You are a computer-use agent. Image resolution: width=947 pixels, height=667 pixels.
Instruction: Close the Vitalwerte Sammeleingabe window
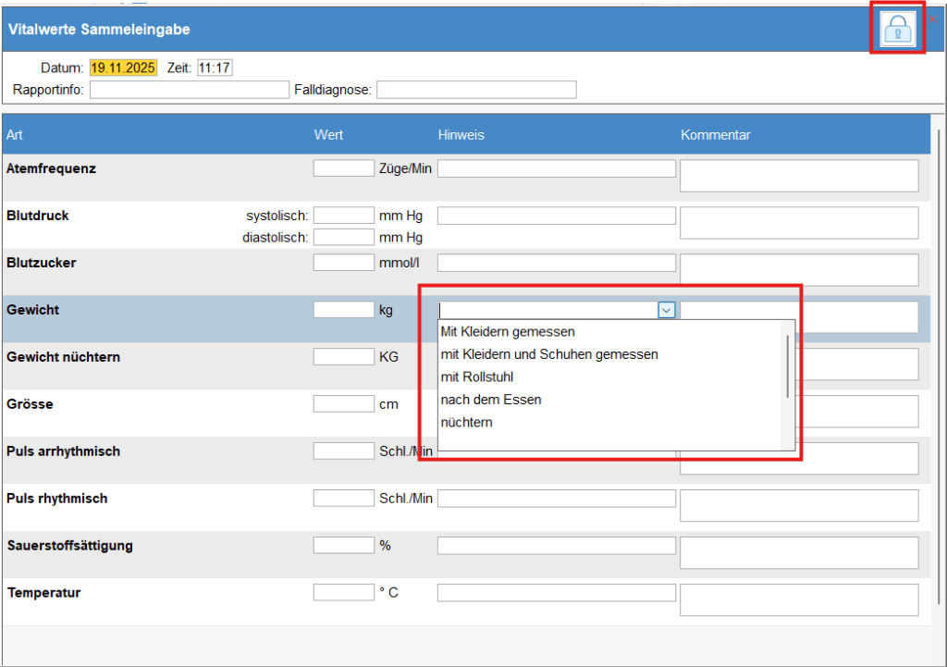[932, 19]
